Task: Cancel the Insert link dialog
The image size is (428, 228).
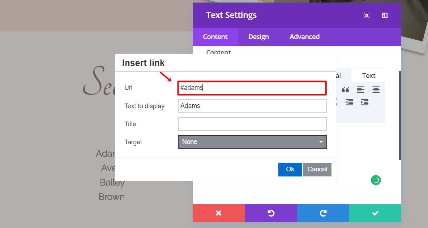Action: (317, 169)
